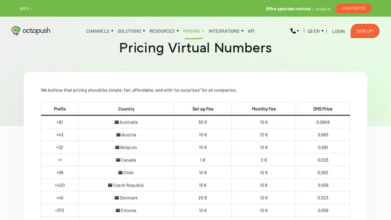Click the Australia flag icon

[x=117, y=122]
